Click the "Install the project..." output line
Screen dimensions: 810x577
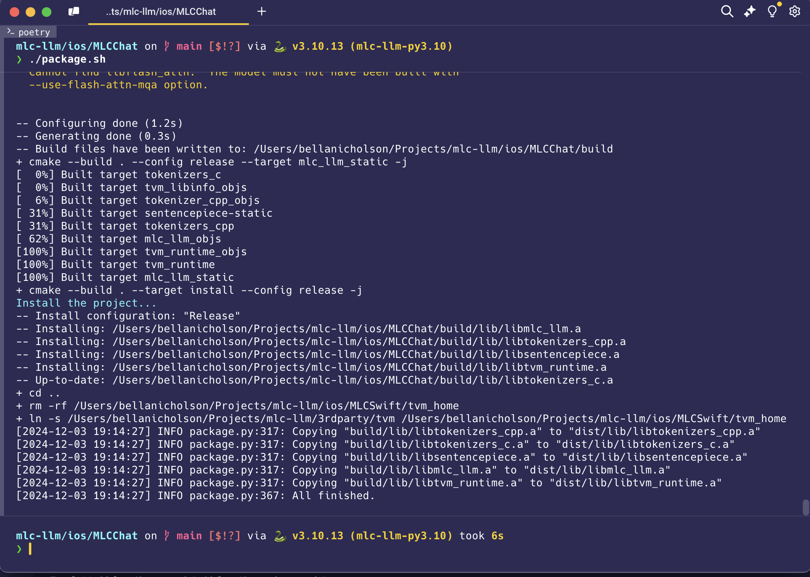coord(86,303)
